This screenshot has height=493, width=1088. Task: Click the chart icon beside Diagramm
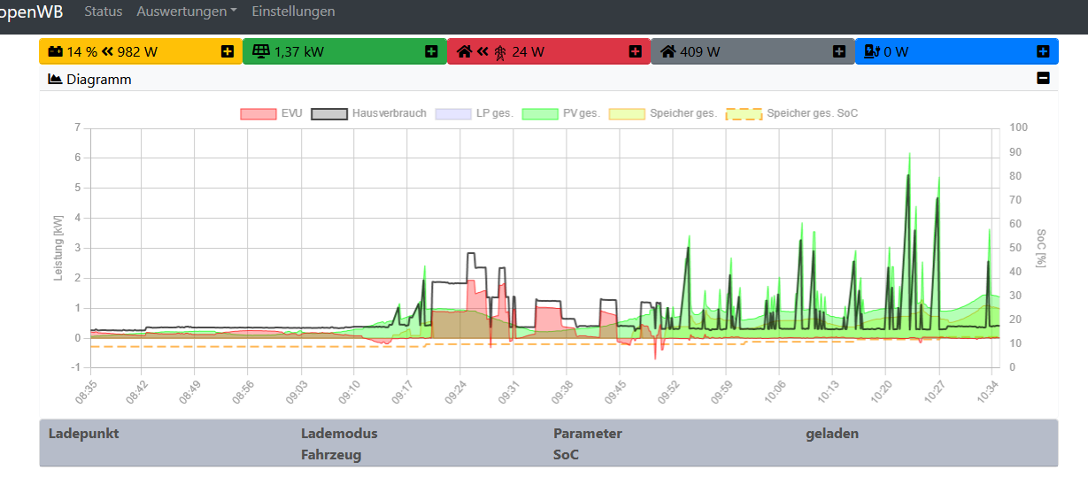55,79
